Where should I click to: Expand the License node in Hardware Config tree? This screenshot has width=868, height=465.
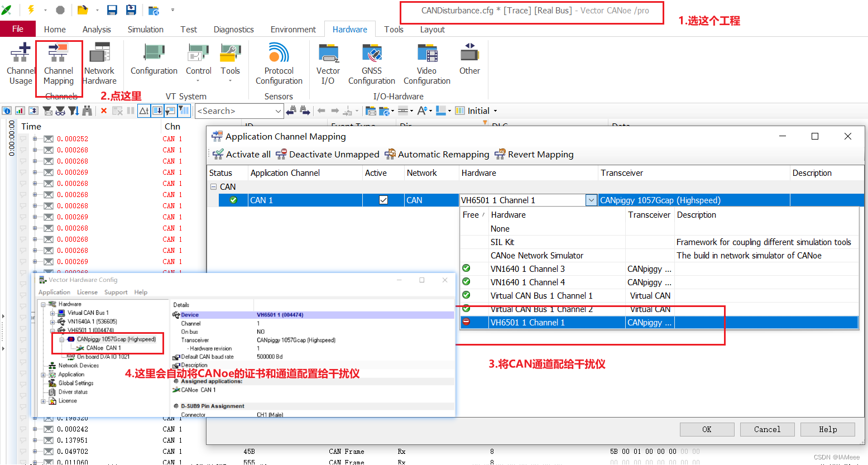[44, 401]
